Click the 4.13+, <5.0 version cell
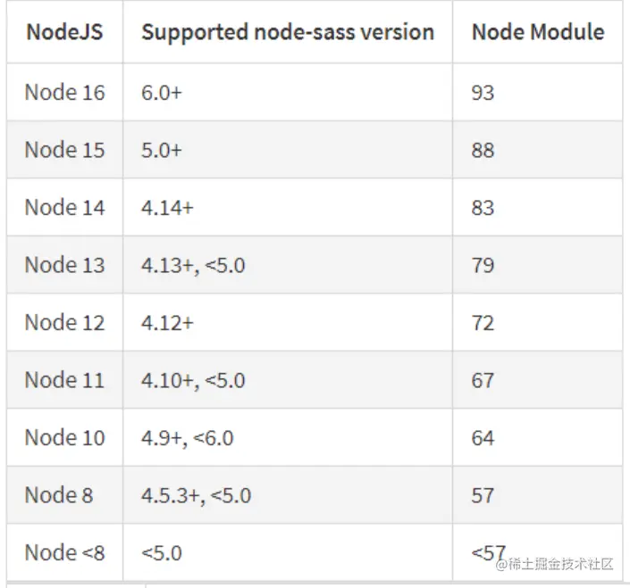Screen dimensions: 630x588 point(193,265)
